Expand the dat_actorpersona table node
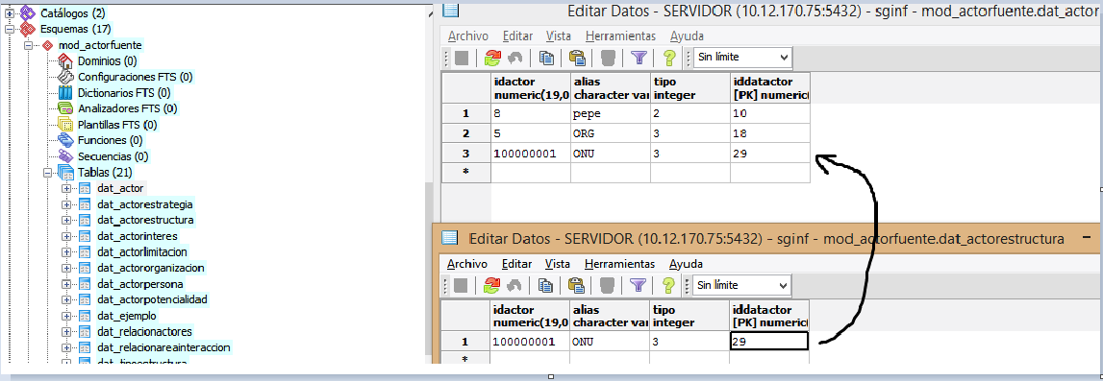The height and width of the screenshot is (381, 1103). click(x=66, y=284)
